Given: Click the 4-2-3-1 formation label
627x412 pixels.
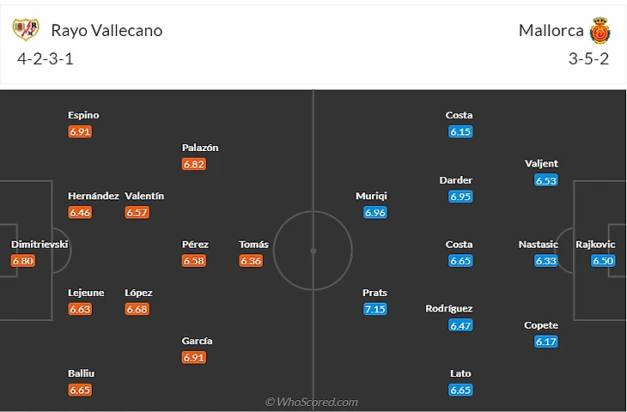Looking at the screenshot, I should click(x=50, y=59).
